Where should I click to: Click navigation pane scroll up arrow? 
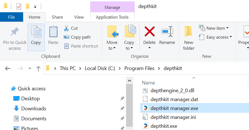pos(129,81)
